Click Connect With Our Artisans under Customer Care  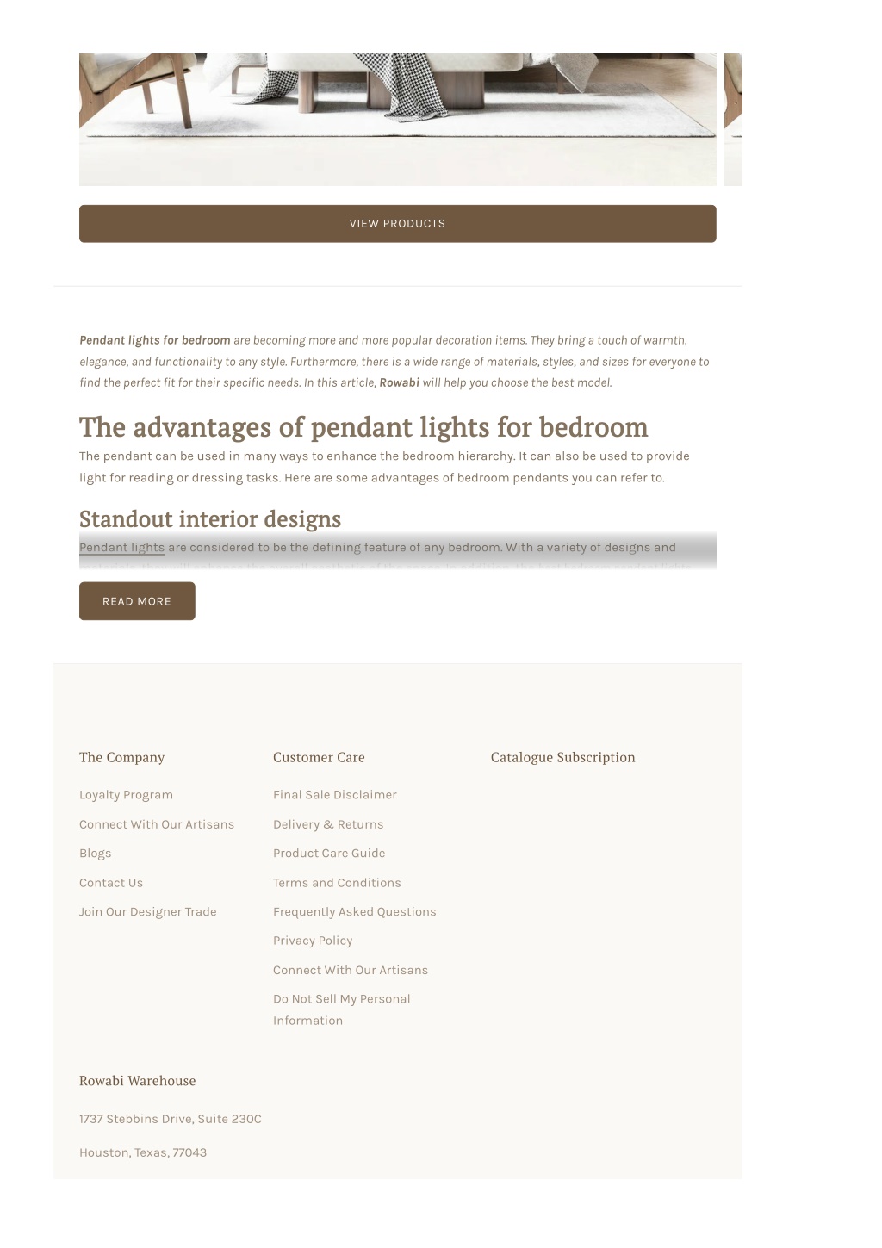point(351,970)
